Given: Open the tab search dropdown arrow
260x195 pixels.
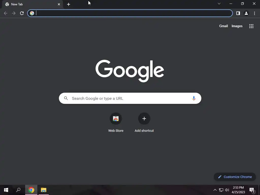Looking at the screenshot, I should click(219, 4).
